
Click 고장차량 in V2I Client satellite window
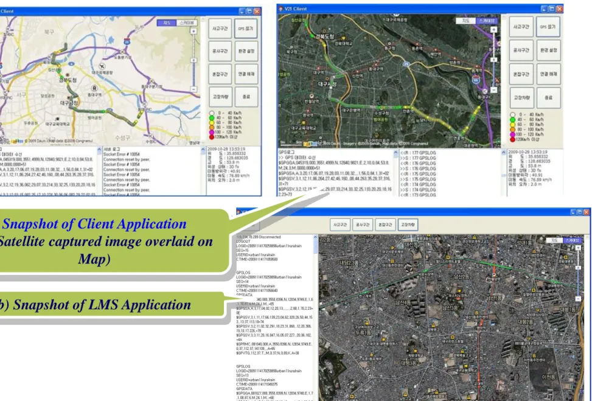(x=521, y=97)
